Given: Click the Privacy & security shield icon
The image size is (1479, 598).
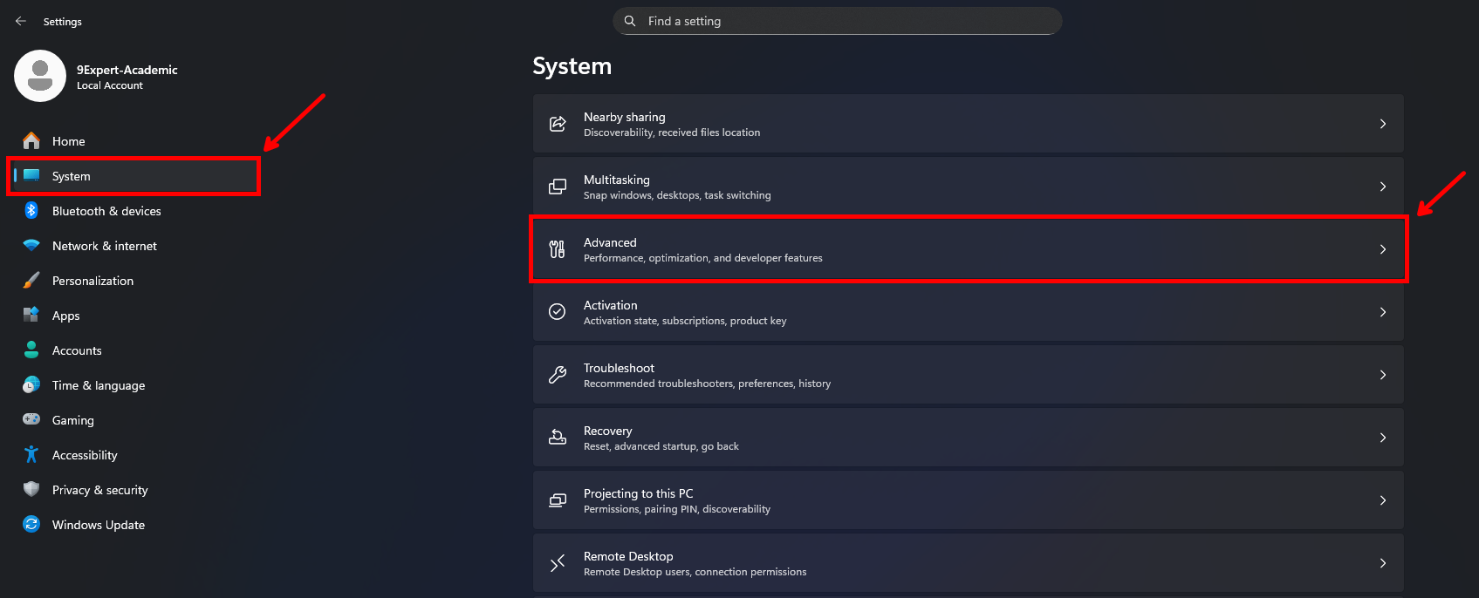Looking at the screenshot, I should [31, 490].
